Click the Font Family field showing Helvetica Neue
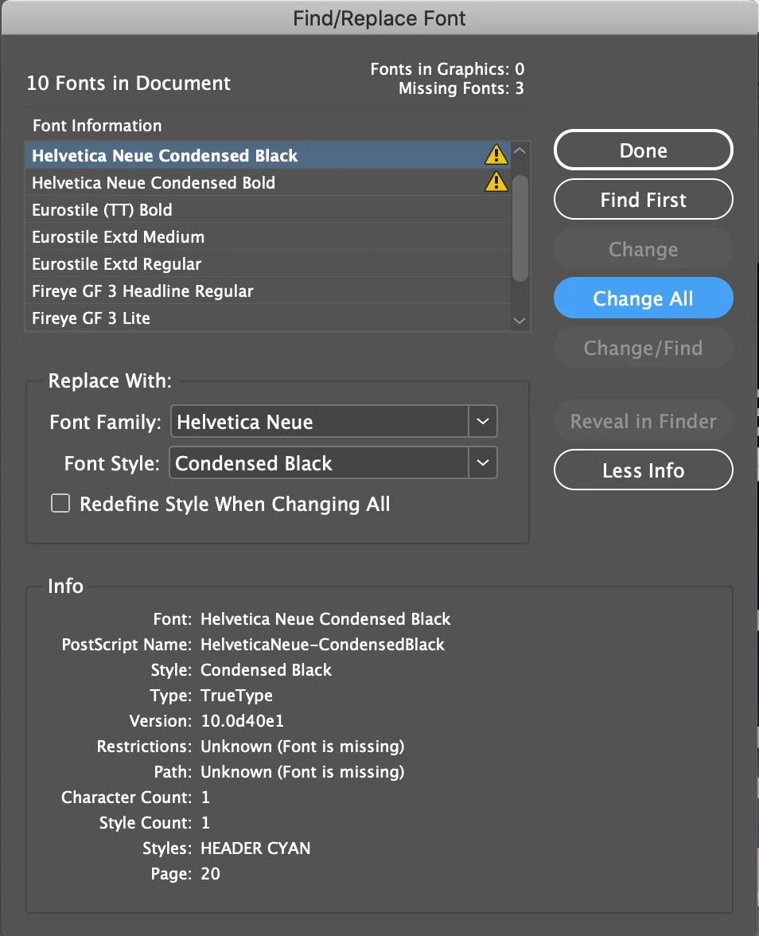The width and height of the screenshot is (759, 936). tap(320, 422)
